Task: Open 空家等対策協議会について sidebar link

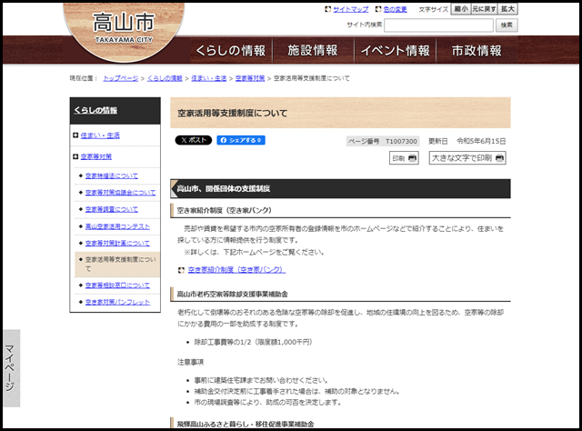Action: [x=120, y=193]
